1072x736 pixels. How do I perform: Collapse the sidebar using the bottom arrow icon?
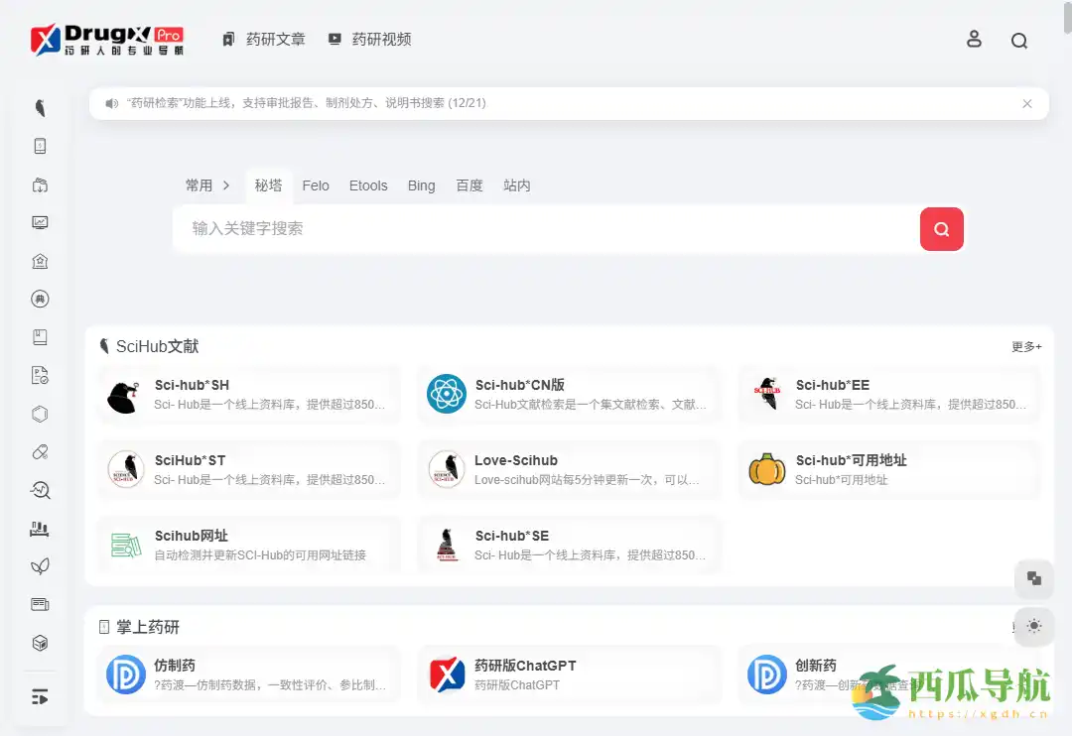pos(40,695)
